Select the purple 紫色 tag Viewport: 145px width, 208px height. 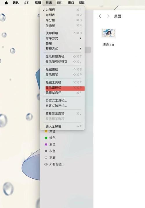[x=50, y=144]
